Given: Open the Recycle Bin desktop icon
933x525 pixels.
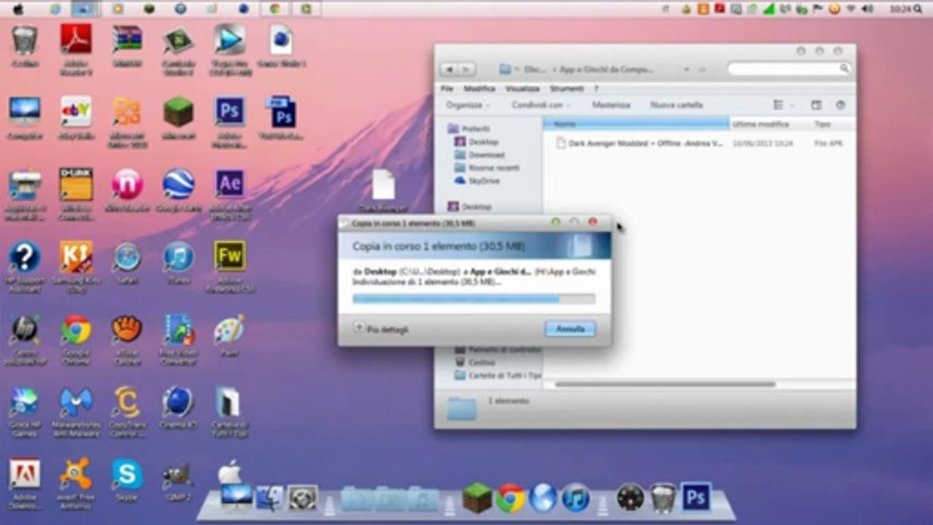Looking at the screenshot, I should pyautogui.click(x=25, y=40).
